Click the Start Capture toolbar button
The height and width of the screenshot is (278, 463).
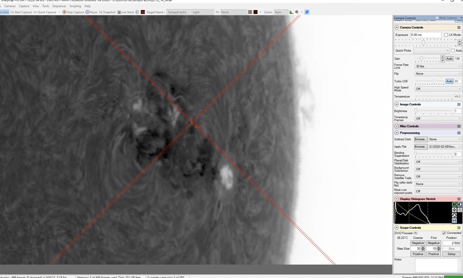(x=21, y=12)
